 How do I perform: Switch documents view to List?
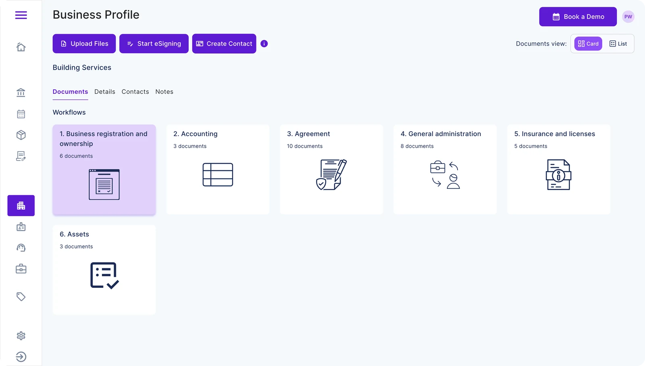coord(618,43)
